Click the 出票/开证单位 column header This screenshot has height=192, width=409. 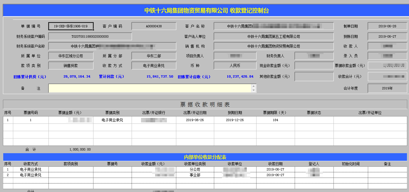click(370, 113)
